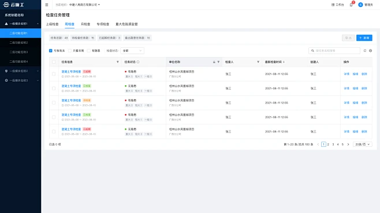
Task: Tick the checkbox of the fourth table row
Action: tap(54, 117)
